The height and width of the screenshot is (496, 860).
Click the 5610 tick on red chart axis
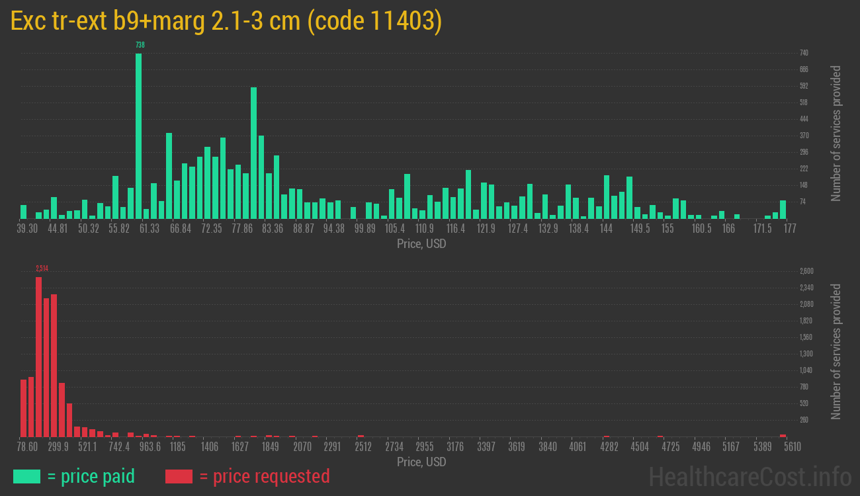792,447
